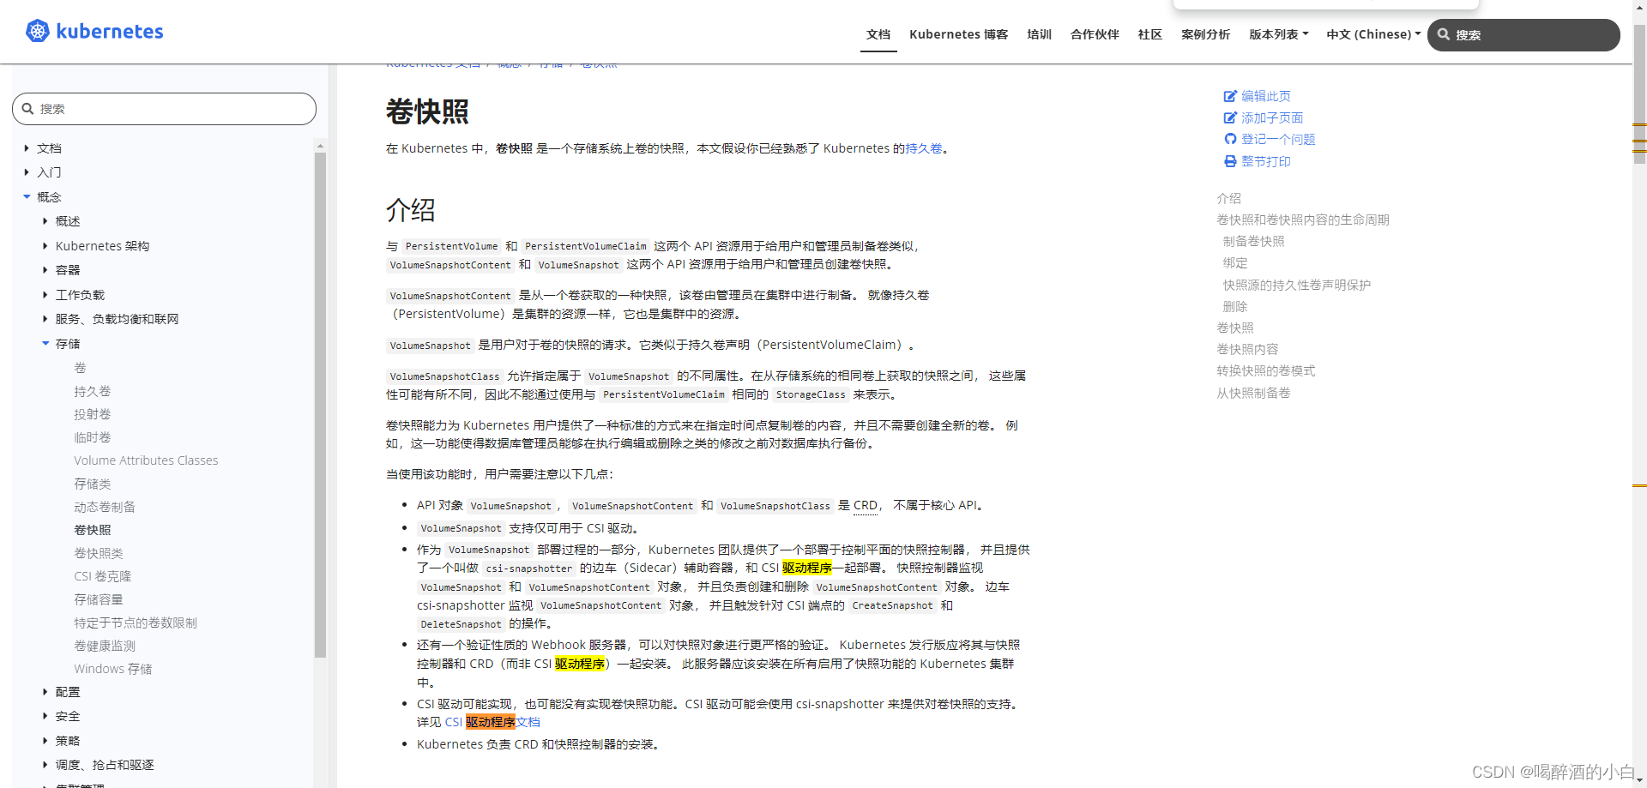The width and height of the screenshot is (1647, 788).
Task: Expand the 配置 section in the sidebar
Action: pos(45,691)
